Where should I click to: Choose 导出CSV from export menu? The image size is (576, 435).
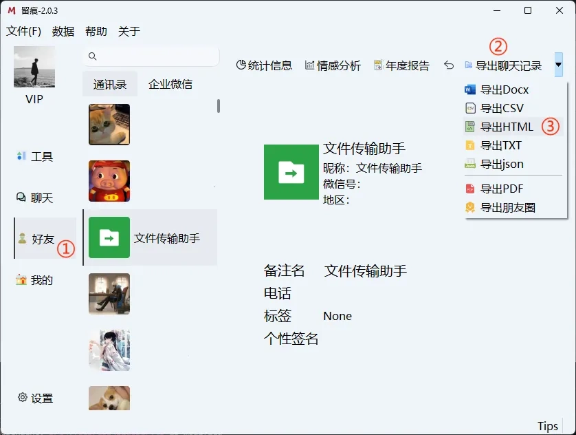point(513,108)
